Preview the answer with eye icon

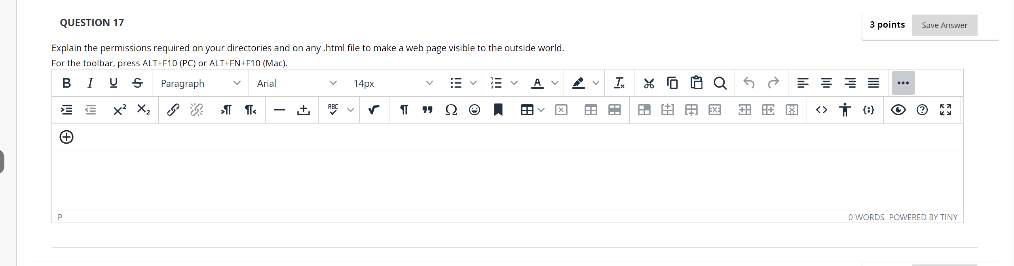click(x=898, y=110)
